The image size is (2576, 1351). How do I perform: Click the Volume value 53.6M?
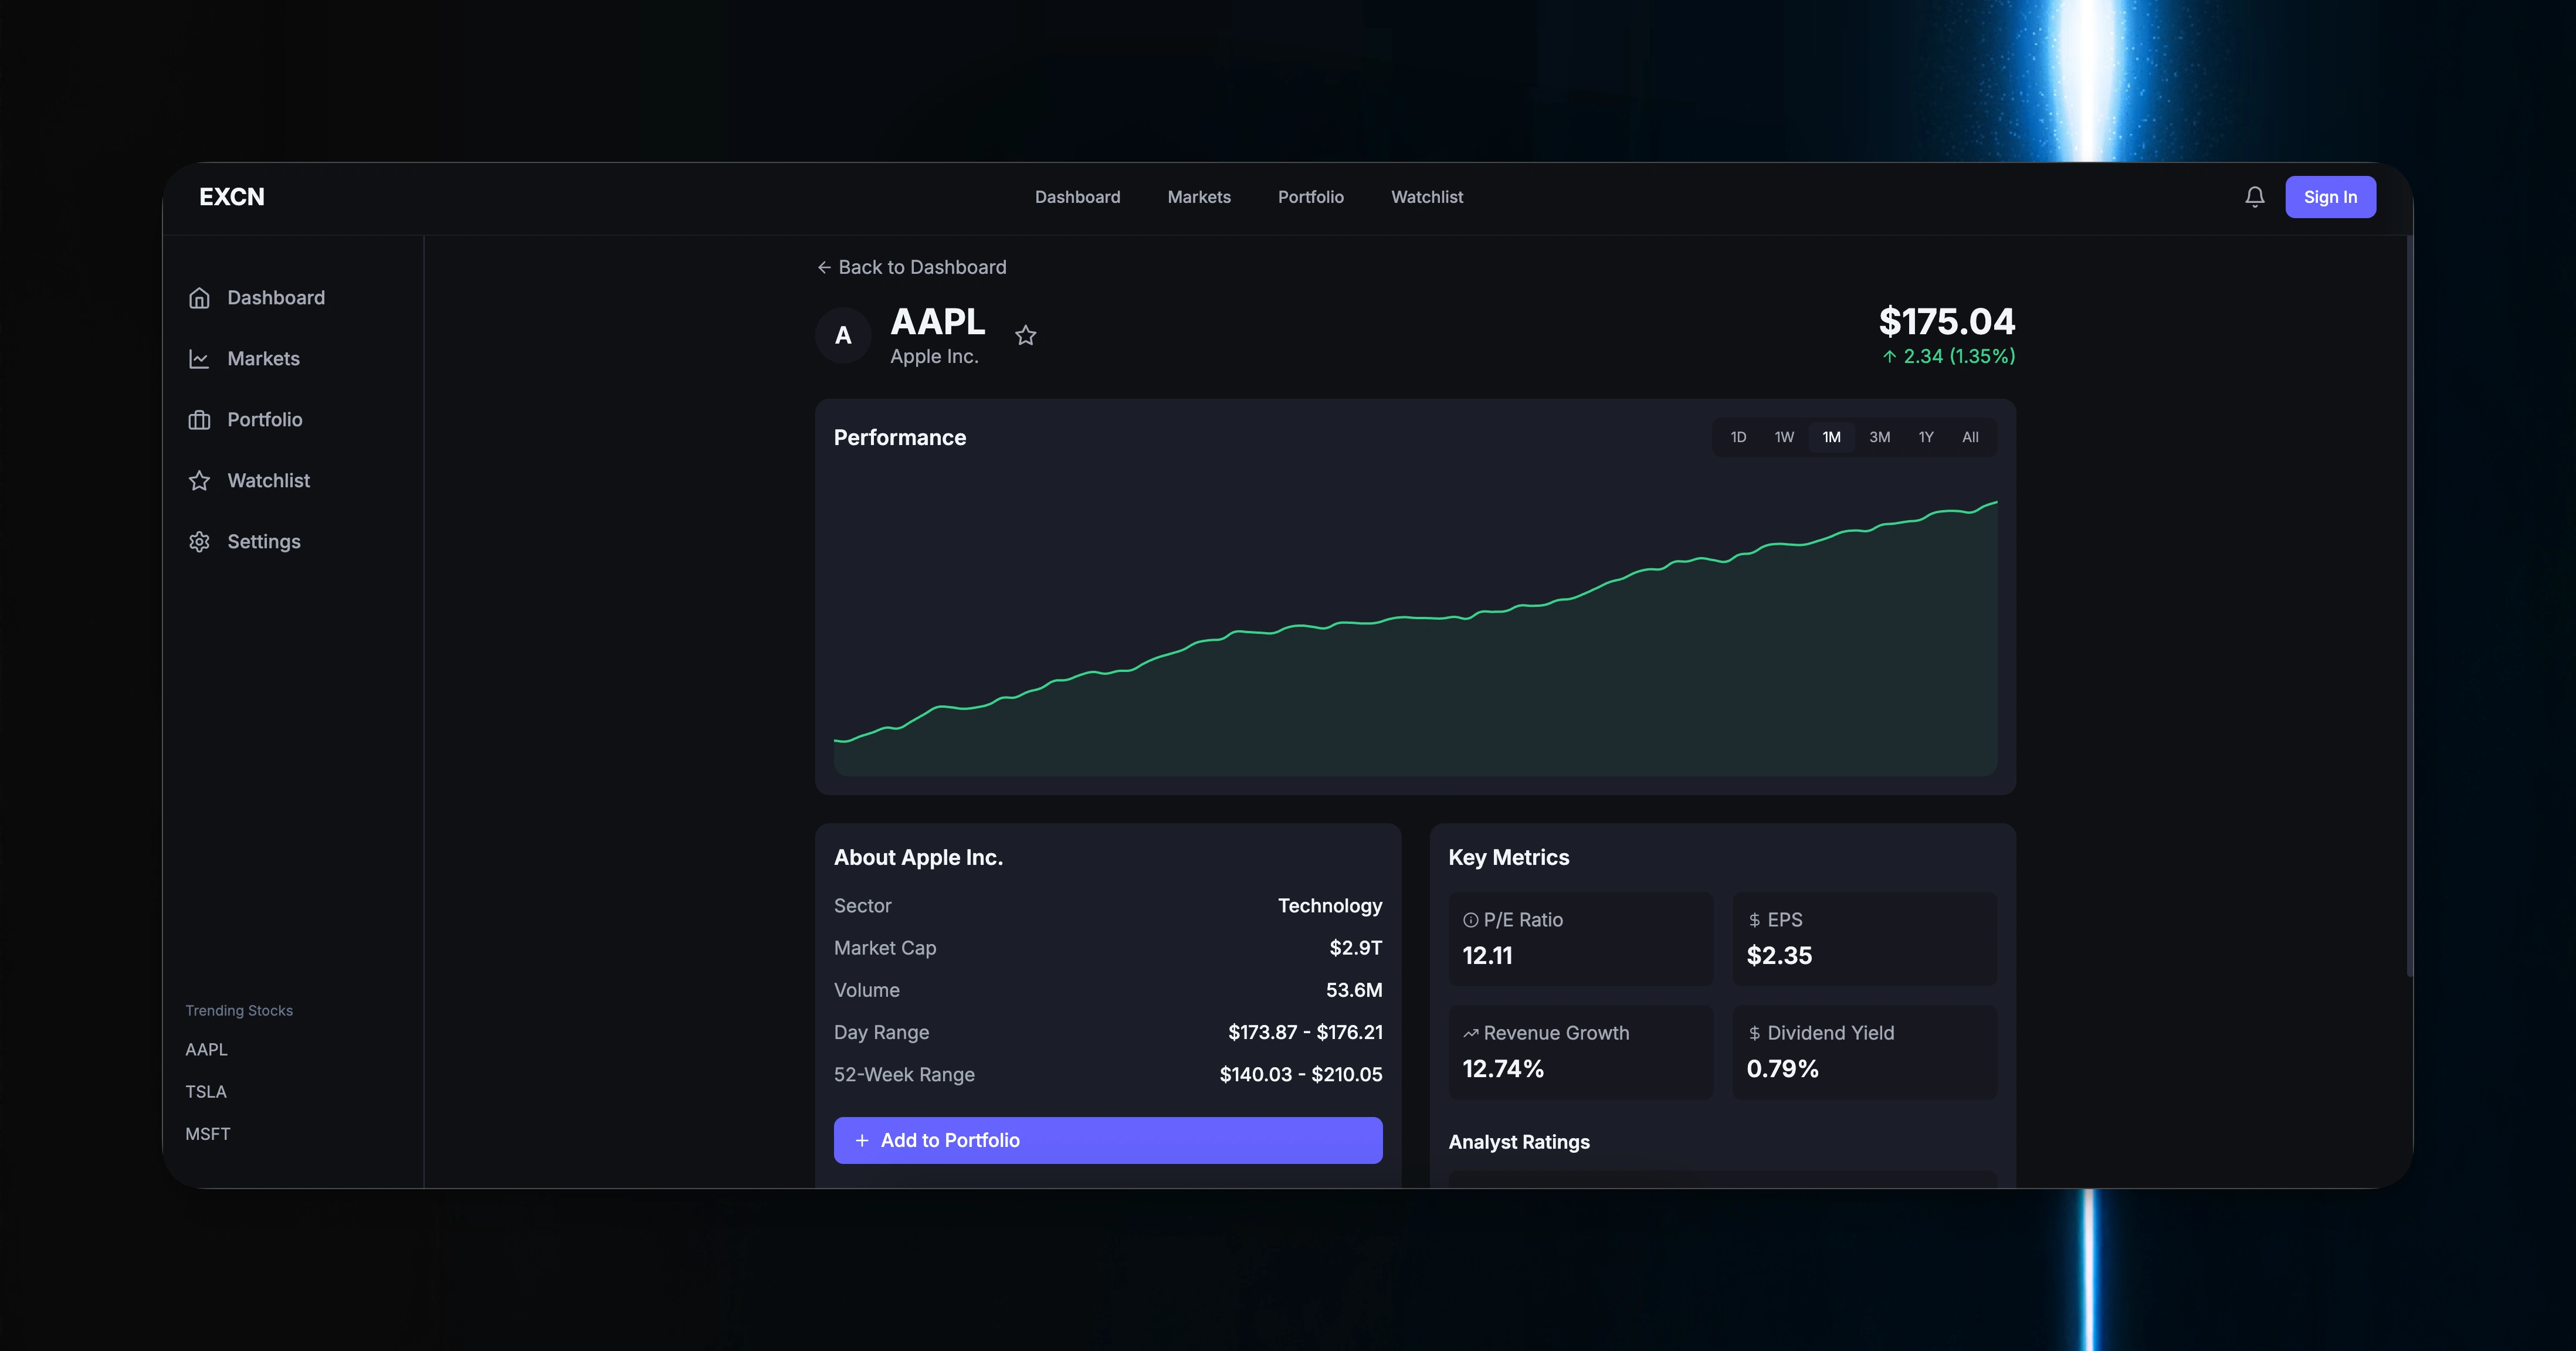coord(1354,990)
